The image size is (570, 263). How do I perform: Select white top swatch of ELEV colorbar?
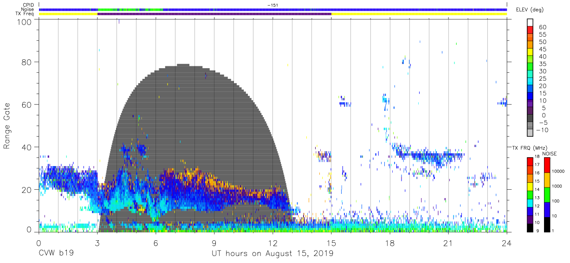531,23
